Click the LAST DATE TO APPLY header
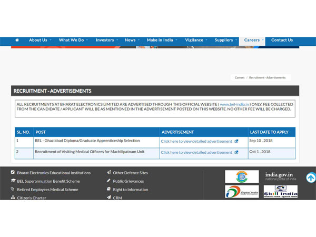 click(272, 132)
